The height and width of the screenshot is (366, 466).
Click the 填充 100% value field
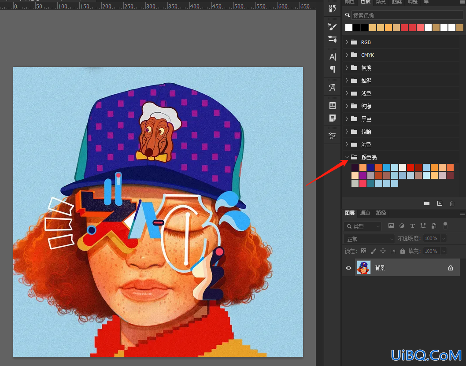[431, 251]
